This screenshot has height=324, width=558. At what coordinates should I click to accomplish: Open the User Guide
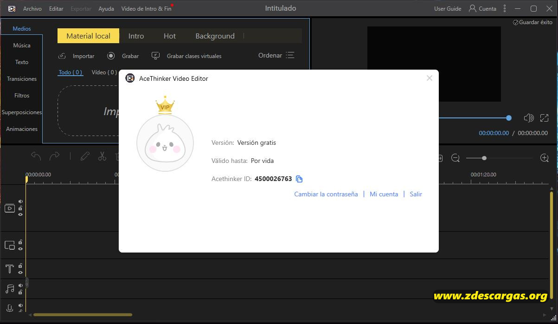pos(448,9)
